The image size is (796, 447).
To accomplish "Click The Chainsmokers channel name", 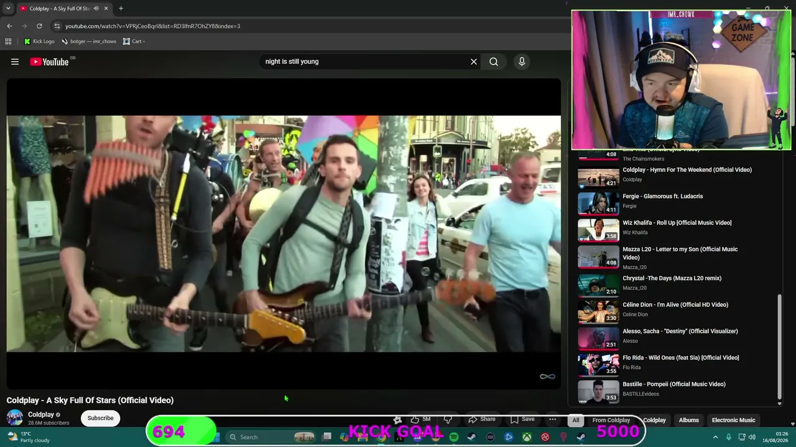I will click(644, 159).
